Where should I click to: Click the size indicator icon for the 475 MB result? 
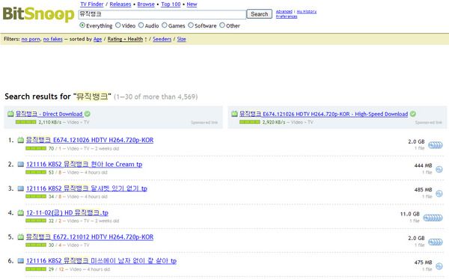(x=439, y=266)
